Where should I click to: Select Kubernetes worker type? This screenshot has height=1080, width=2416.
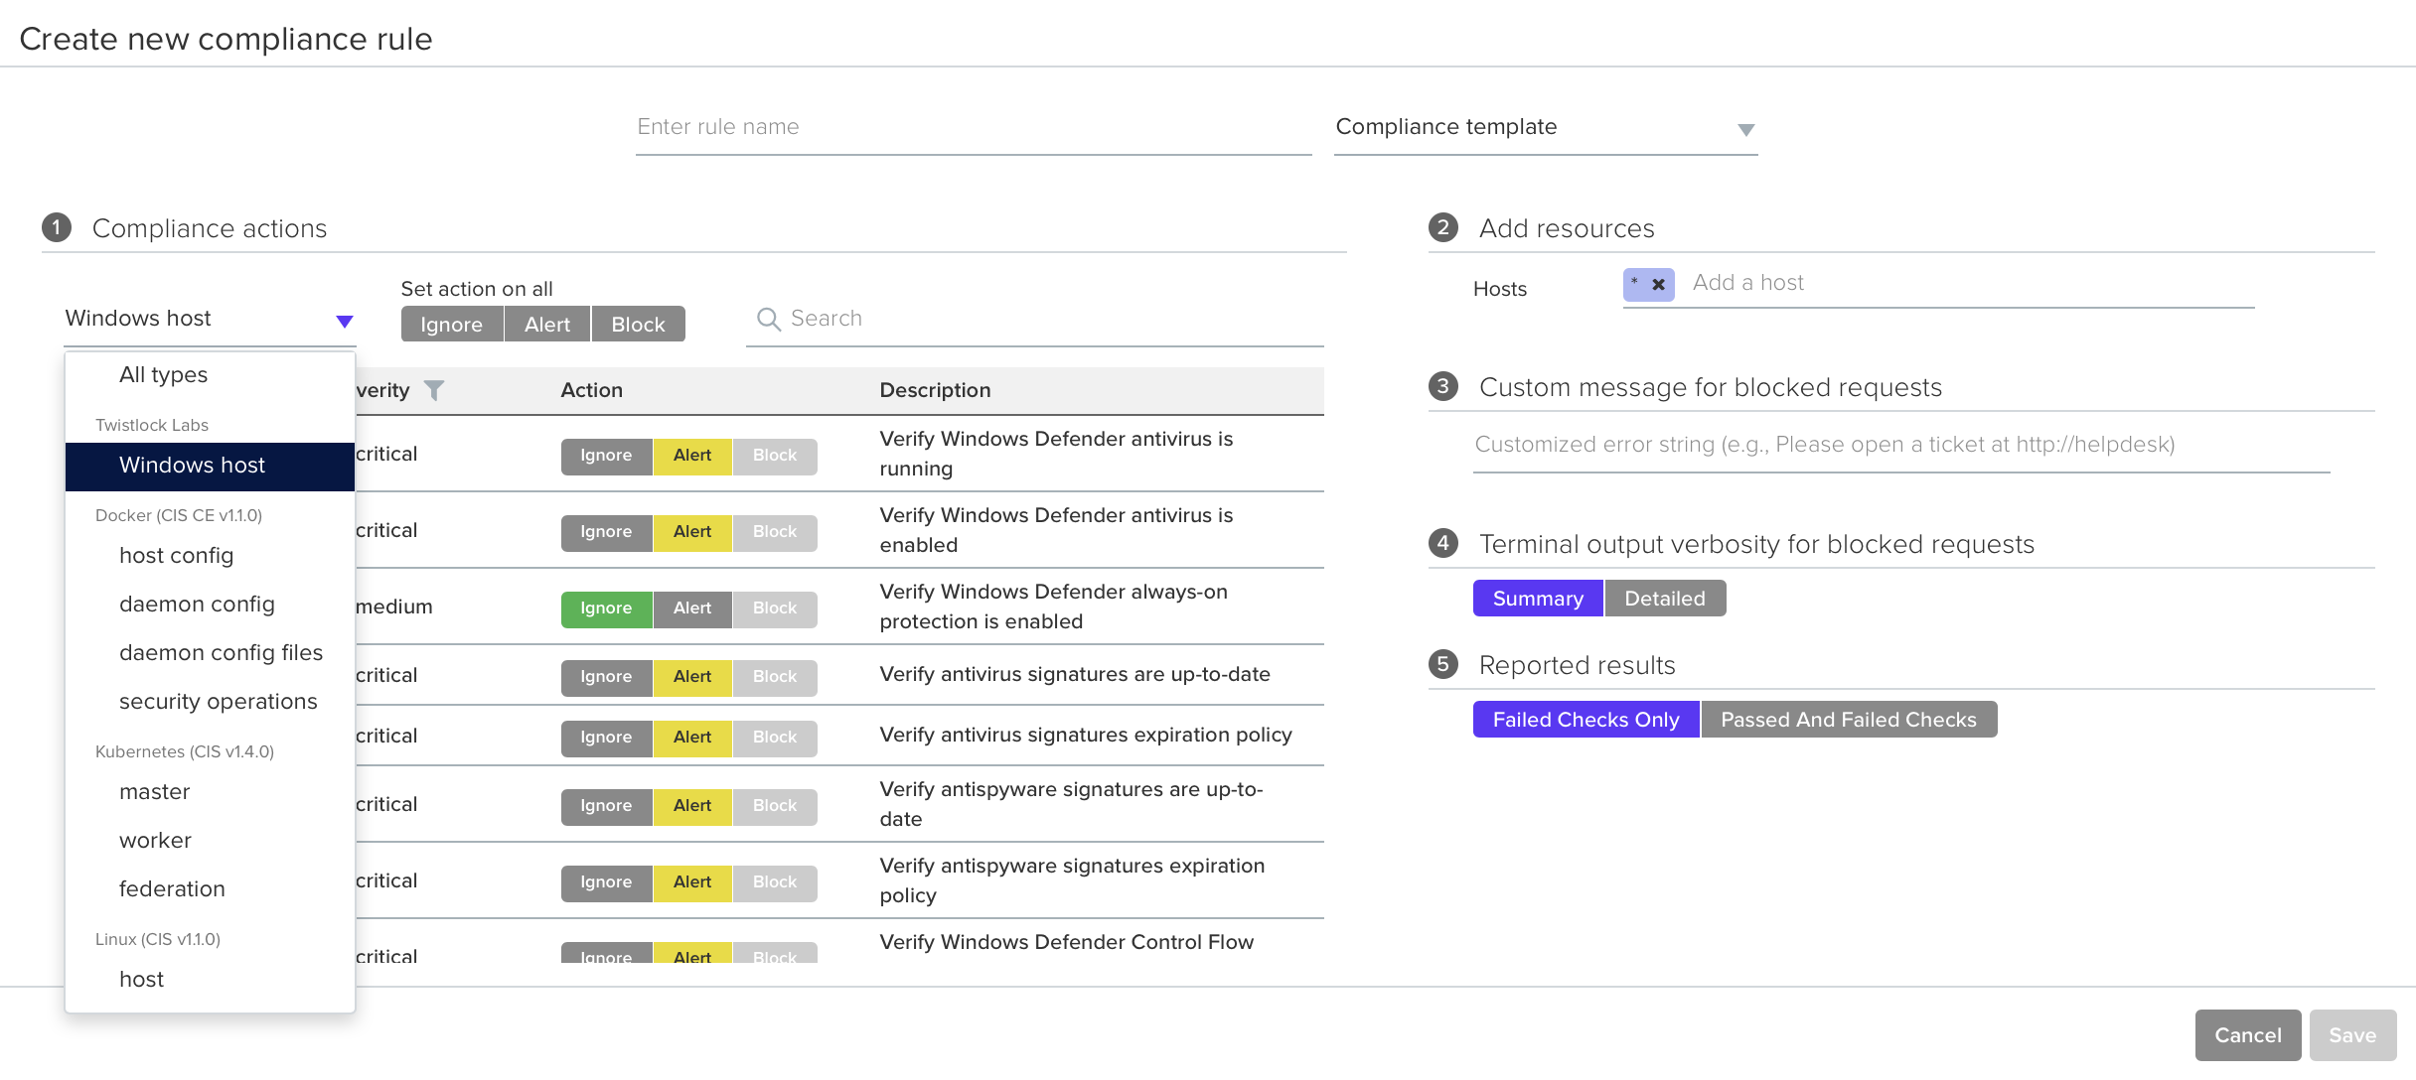[210, 841]
